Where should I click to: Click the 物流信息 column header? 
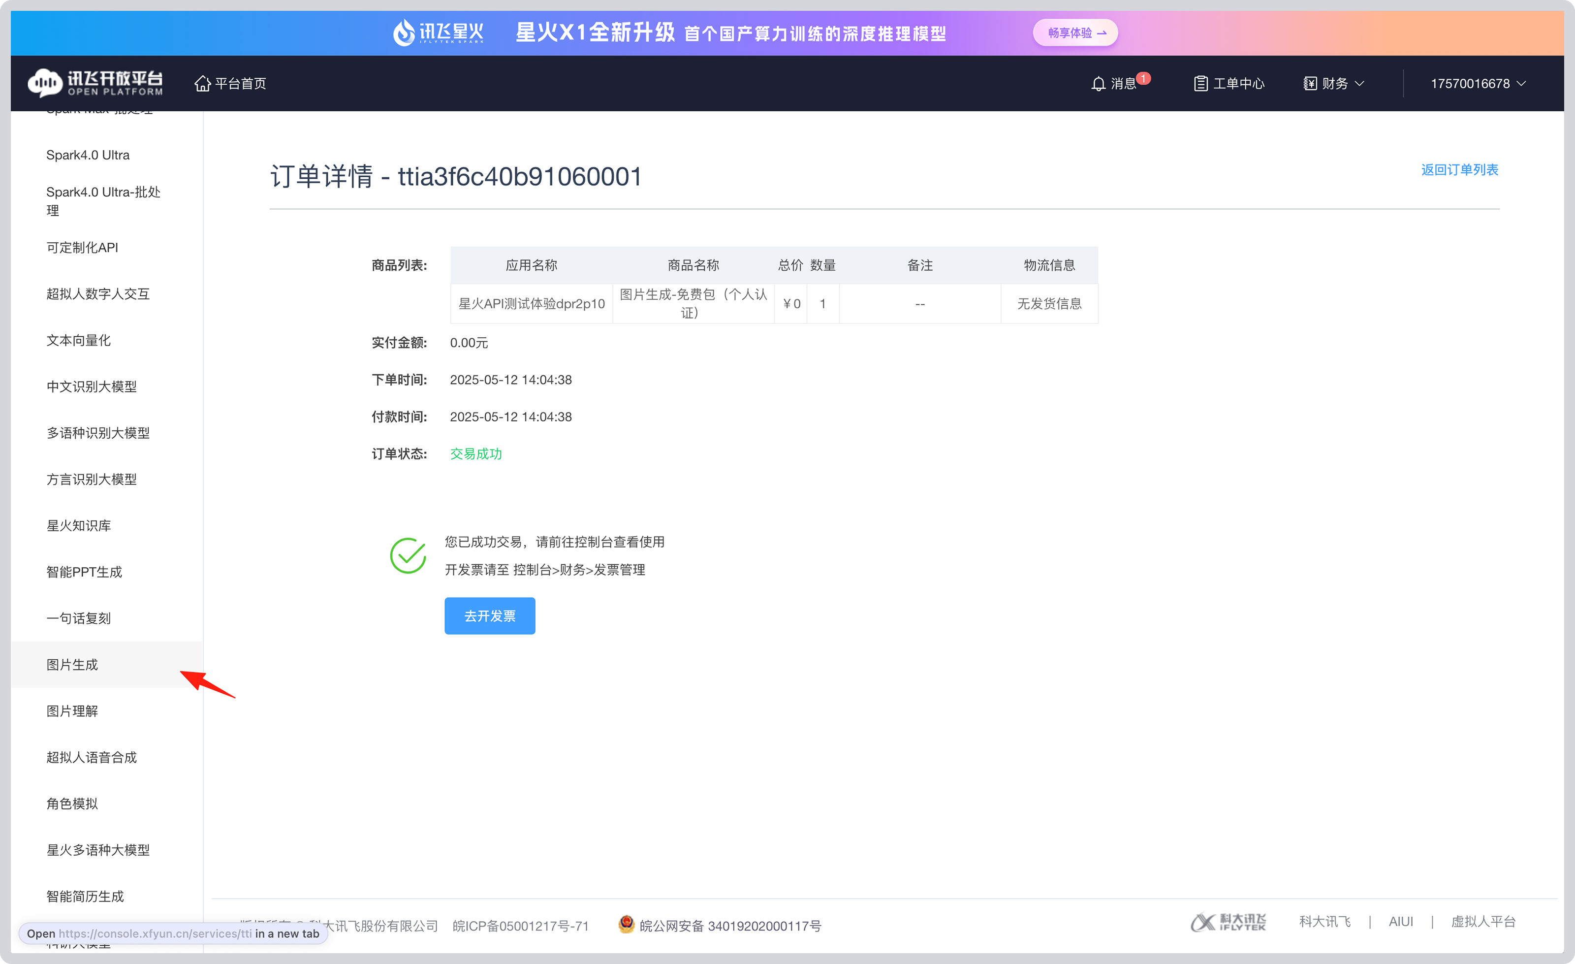pos(1049,265)
